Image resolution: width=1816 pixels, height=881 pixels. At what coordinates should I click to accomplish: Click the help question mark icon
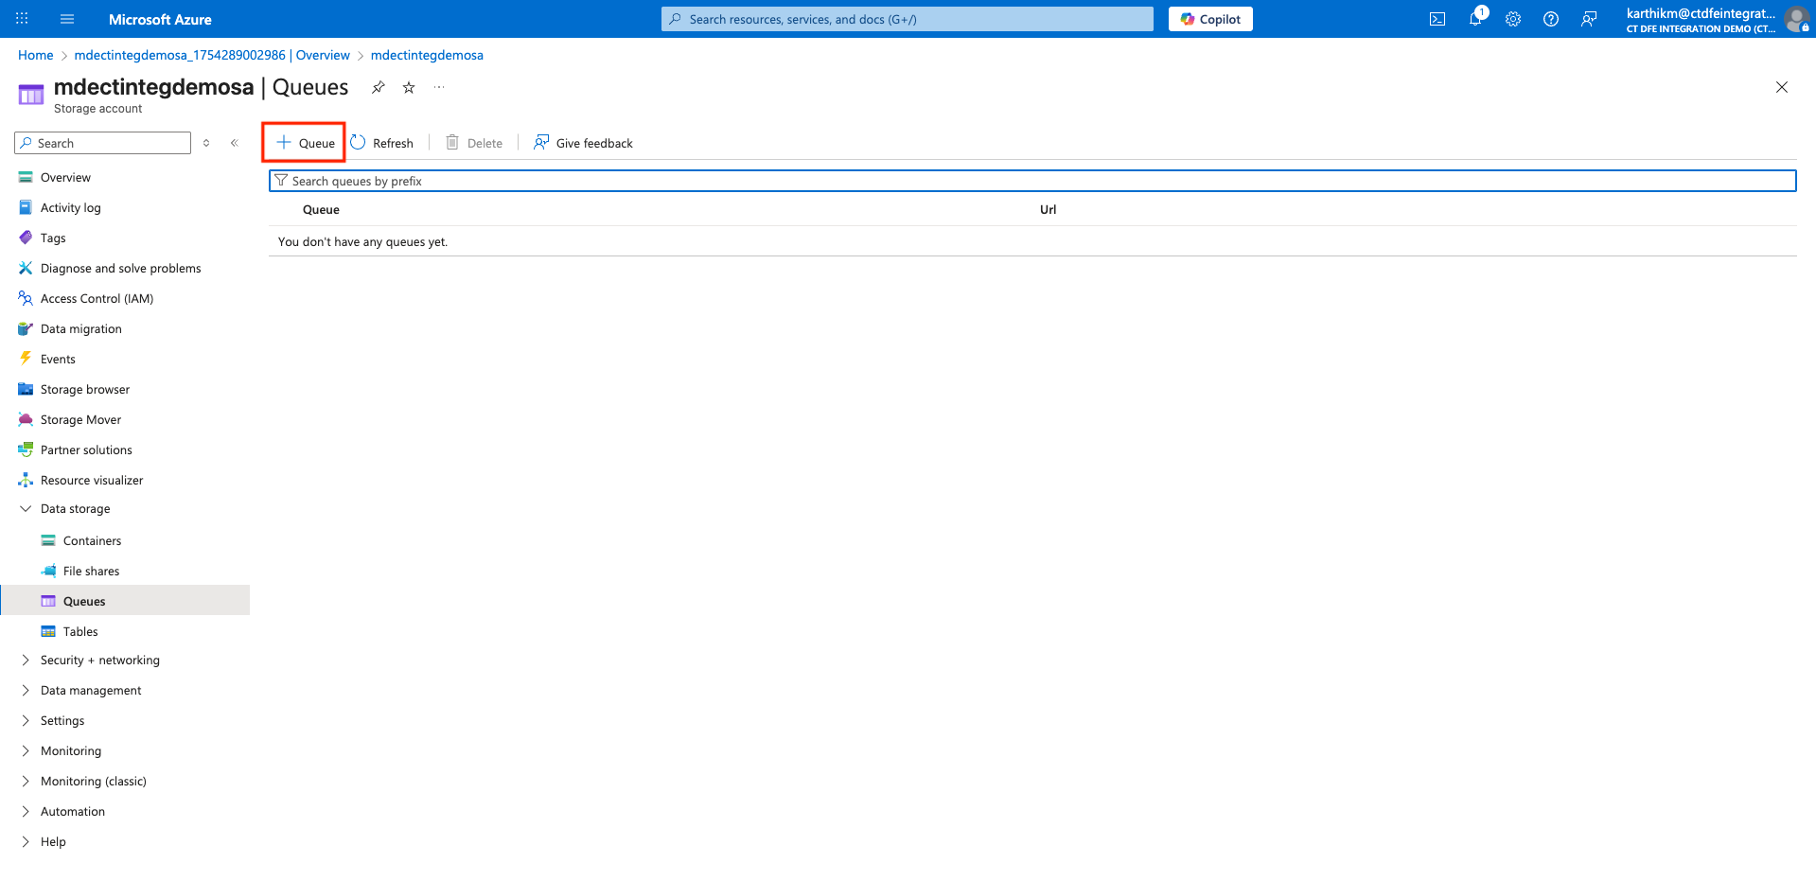1550,19
